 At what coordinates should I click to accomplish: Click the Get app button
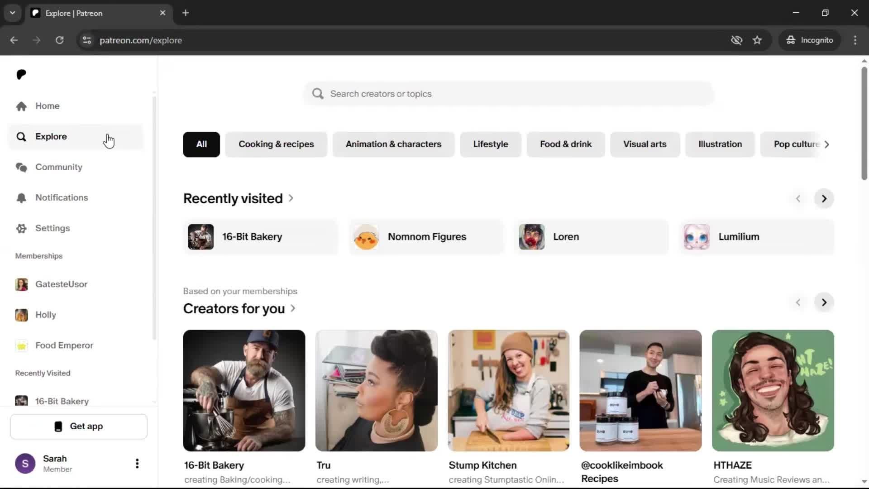click(x=79, y=427)
